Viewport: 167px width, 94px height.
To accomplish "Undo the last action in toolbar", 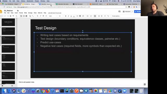I will click(x=5, y=16).
